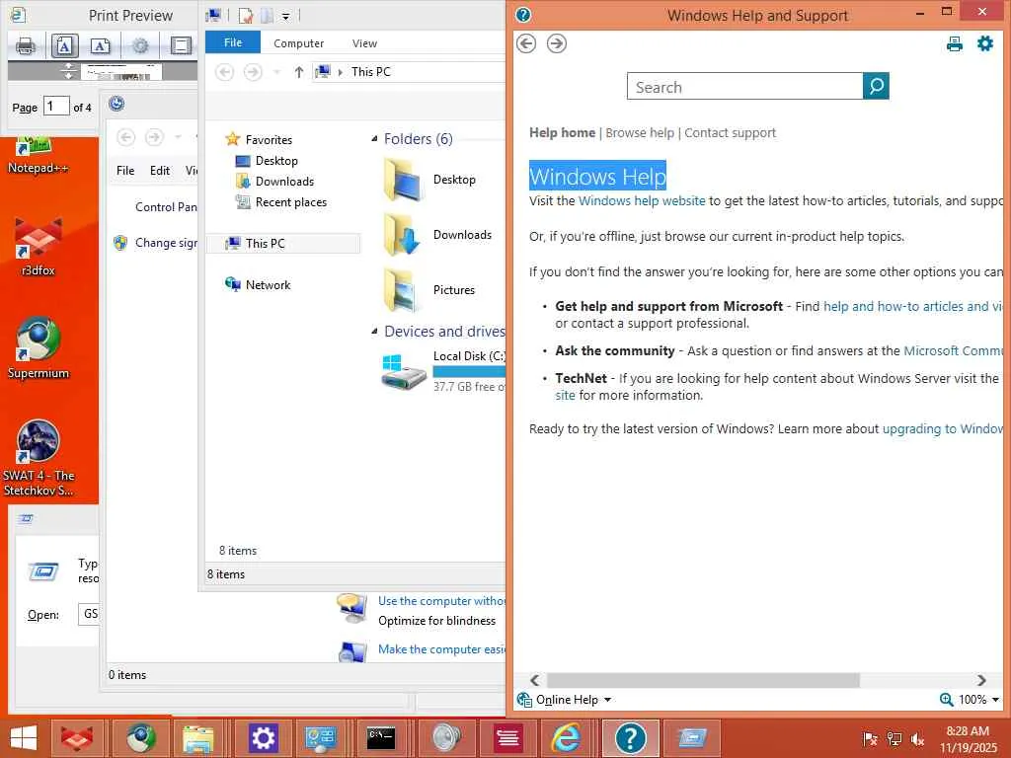Open Customize Quick Access Toolbar dropdown in Explorer
This screenshot has width=1011, height=758.
coord(285,17)
